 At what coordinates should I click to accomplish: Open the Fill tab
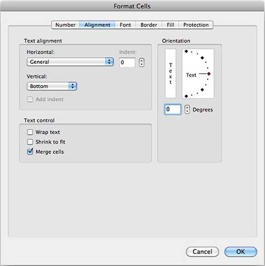(x=170, y=25)
